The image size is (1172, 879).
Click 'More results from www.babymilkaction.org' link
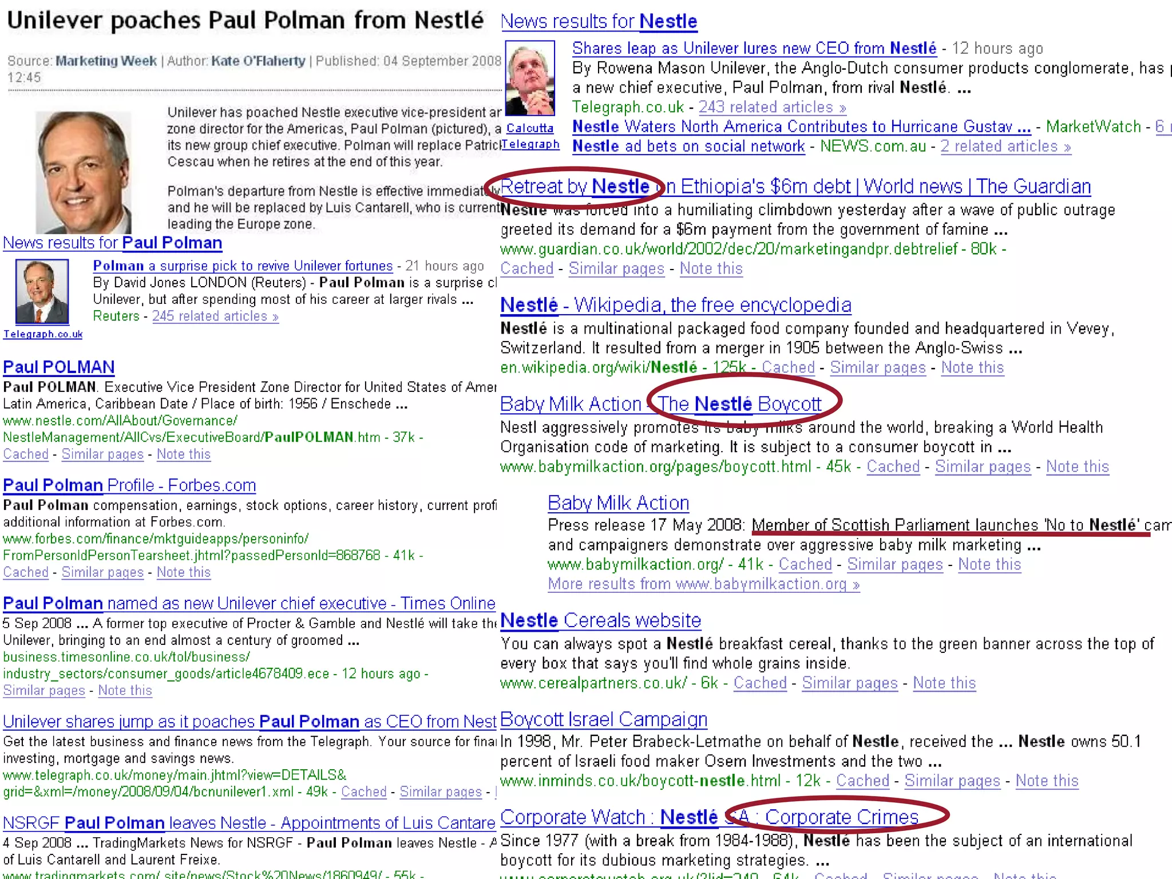click(x=703, y=584)
